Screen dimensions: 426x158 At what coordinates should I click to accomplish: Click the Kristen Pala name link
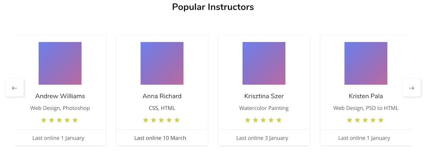(x=366, y=96)
